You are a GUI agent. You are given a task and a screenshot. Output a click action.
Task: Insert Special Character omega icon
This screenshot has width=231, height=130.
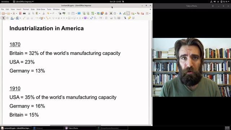[115, 13]
